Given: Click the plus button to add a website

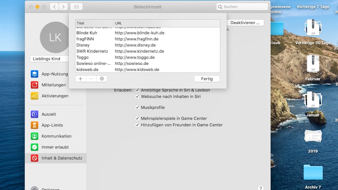Looking at the screenshot, I should pos(80,79).
